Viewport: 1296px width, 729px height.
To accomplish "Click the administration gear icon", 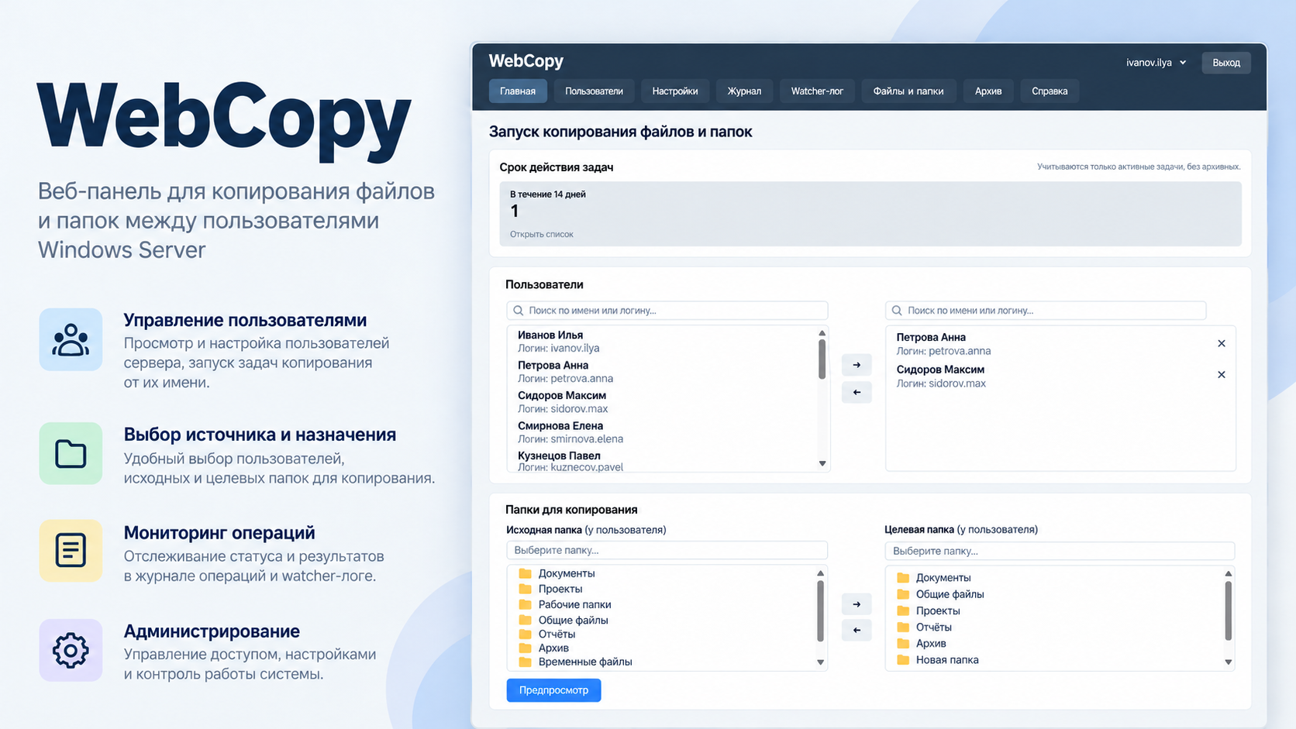I will pyautogui.click(x=71, y=650).
